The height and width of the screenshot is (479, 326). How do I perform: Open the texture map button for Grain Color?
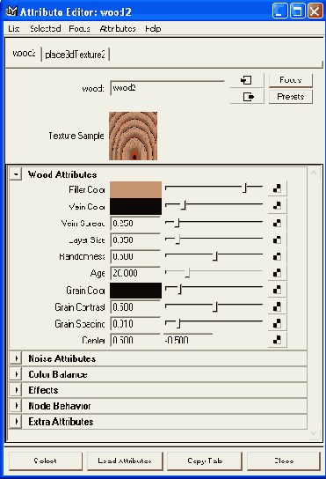point(277,290)
